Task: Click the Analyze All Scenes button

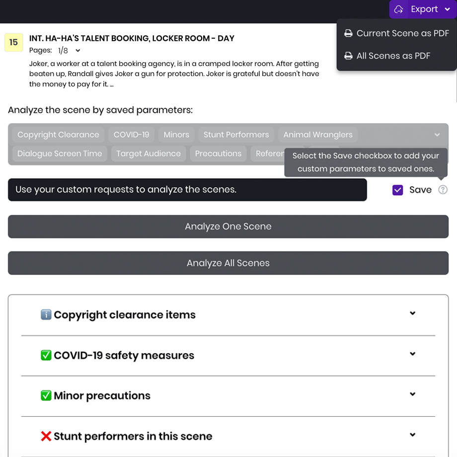Action: click(228, 263)
